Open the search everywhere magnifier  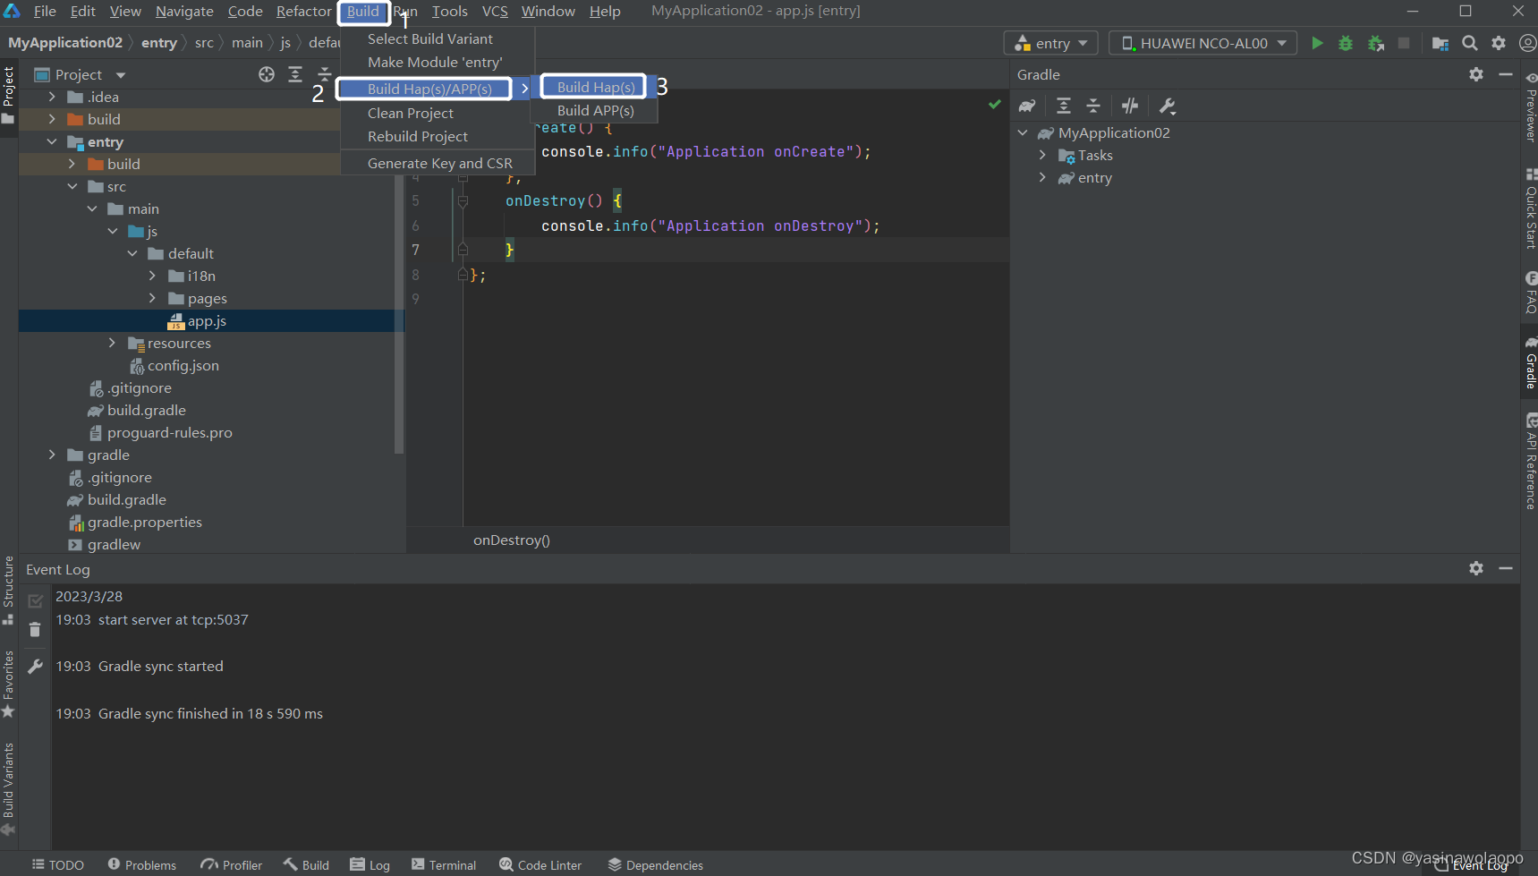pos(1469,43)
